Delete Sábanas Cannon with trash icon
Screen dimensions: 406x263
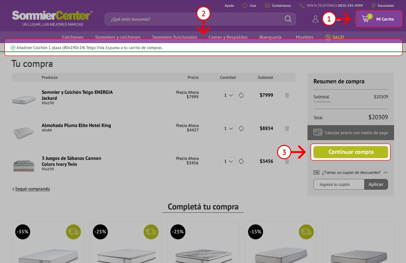[287, 162]
